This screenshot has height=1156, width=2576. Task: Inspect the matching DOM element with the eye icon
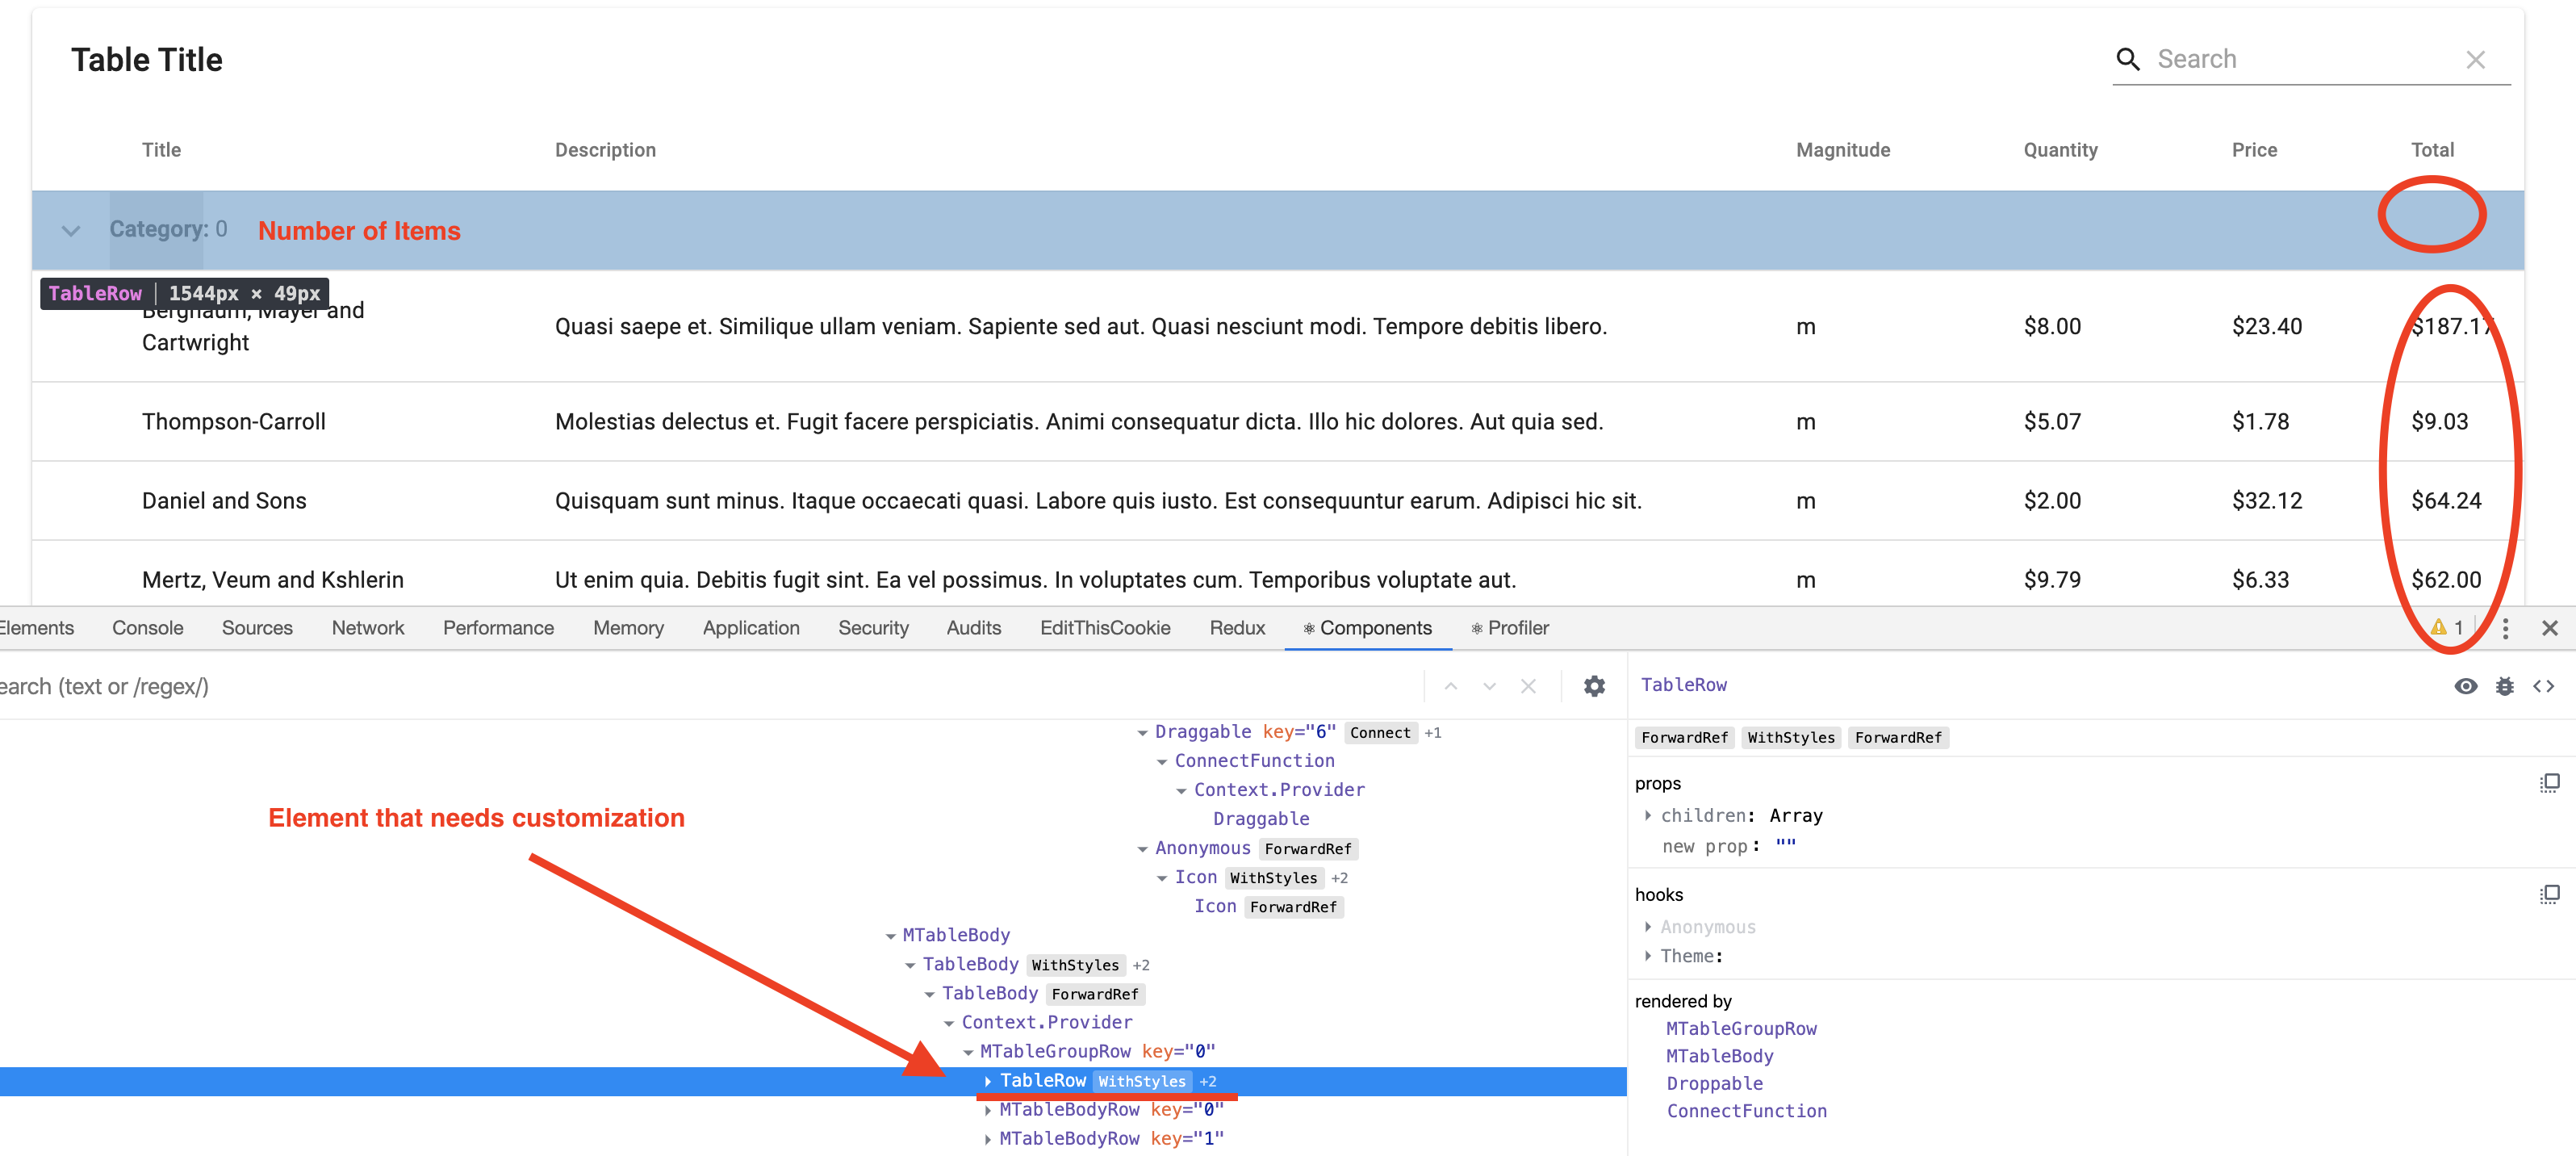[x=2466, y=686]
